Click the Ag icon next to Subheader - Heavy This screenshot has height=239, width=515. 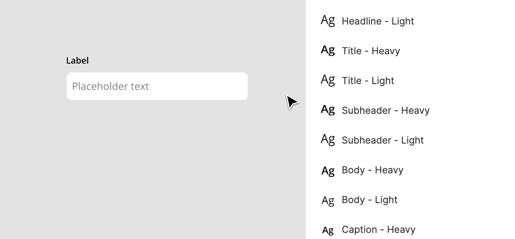tap(328, 110)
